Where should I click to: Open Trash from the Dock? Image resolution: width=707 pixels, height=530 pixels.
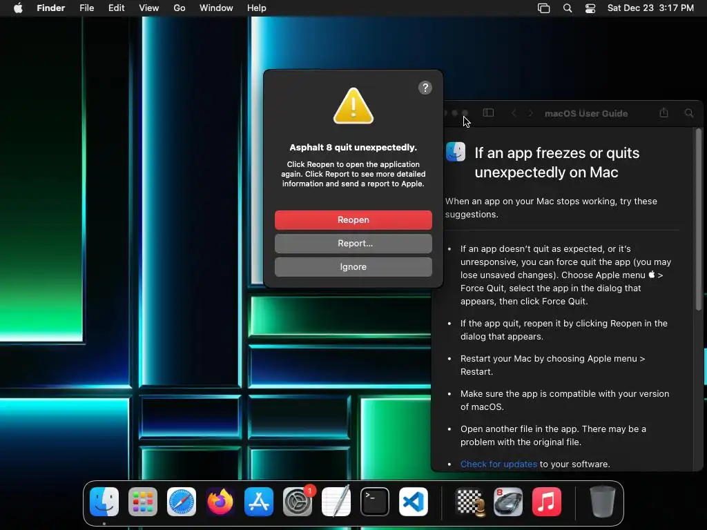(x=603, y=502)
